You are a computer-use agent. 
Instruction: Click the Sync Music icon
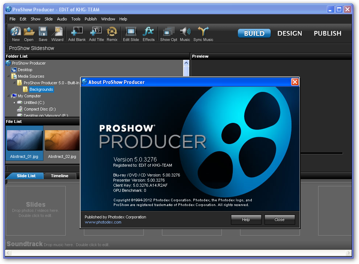pos(203,34)
